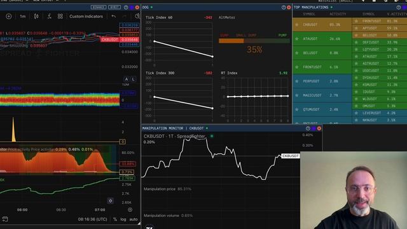The image size is (407, 229).
Task: Favorite QTUMUSDT star in activity list
Action: point(297,109)
